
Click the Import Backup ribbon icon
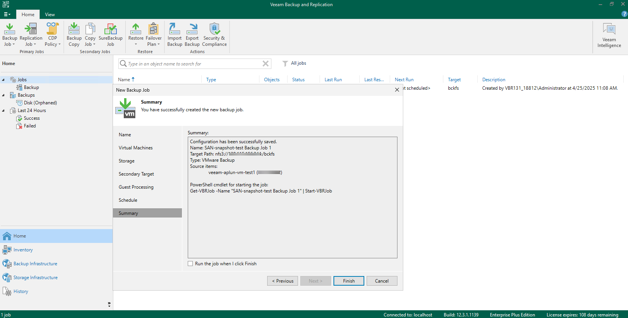pyautogui.click(x=175, y=35)
